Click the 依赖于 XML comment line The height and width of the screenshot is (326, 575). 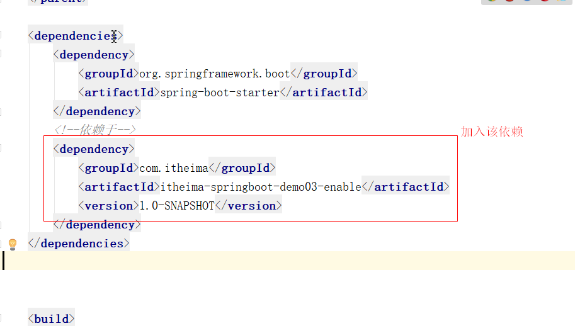tap(94, 130)
